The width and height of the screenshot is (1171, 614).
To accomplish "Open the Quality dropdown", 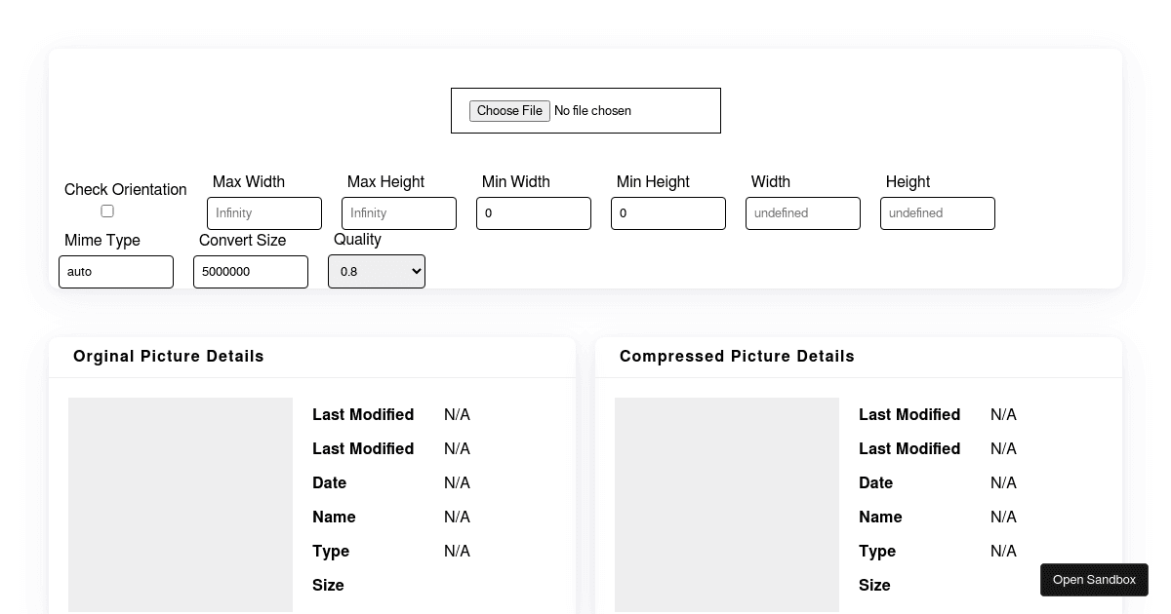I will pos(377,272).
